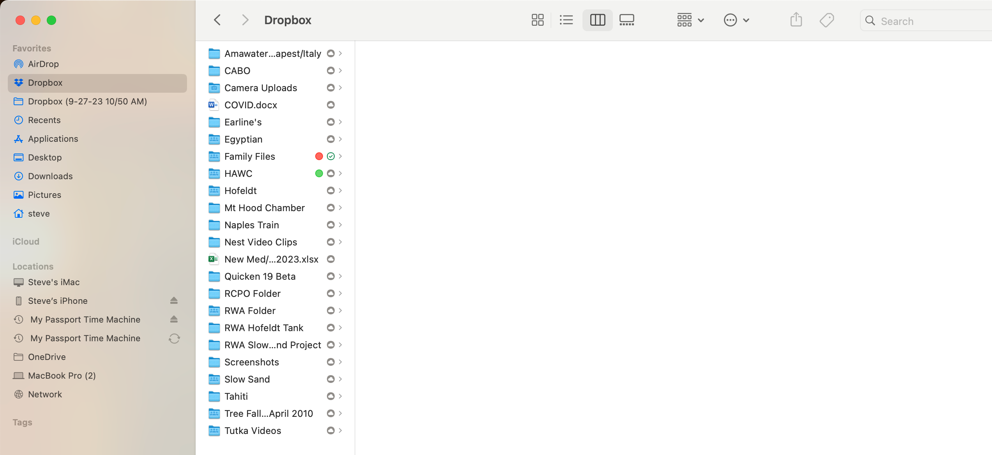Eject Steve's iPhone
992x455 pixels.
[174, 301]
